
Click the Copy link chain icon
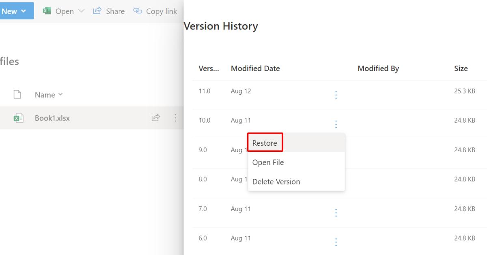(x=138, y=11)
